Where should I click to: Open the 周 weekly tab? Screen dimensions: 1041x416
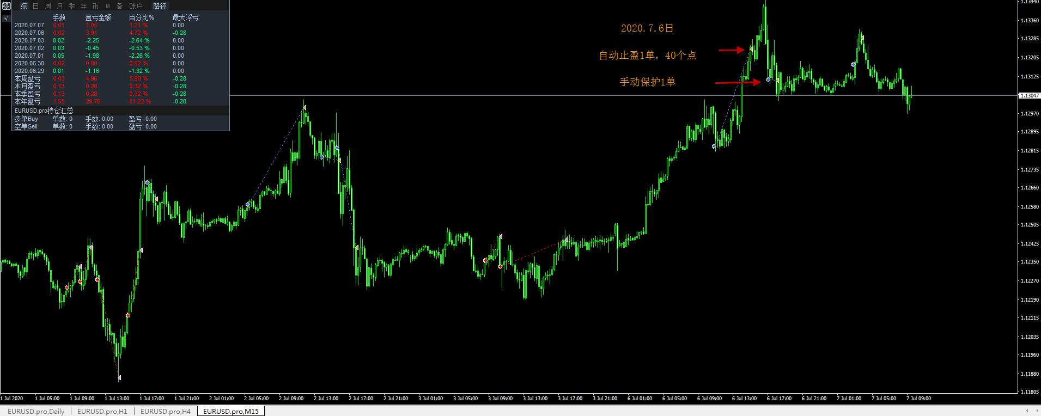tap(47, 6)
